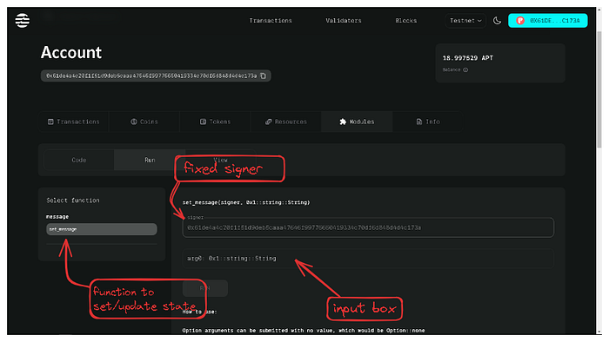This screenshot has width=609, height=342.
Task: Click the disabled RUN button
Action: pos(205,288)
